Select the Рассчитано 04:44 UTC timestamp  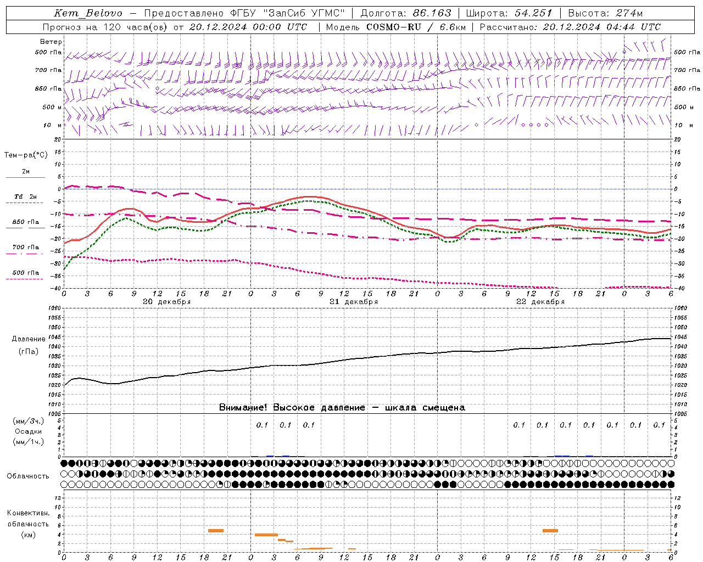click(570, 27)
